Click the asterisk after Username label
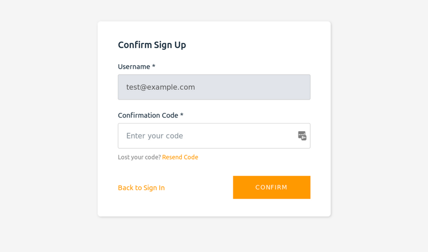428x252 pixels. tap(154, 67)
